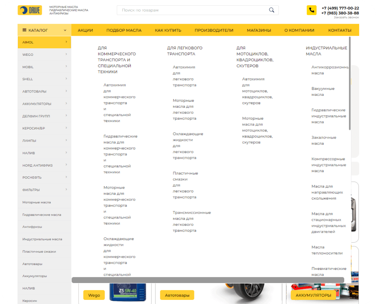
Task: Expand the WEGO category arrow
Action: click(66, 54)
